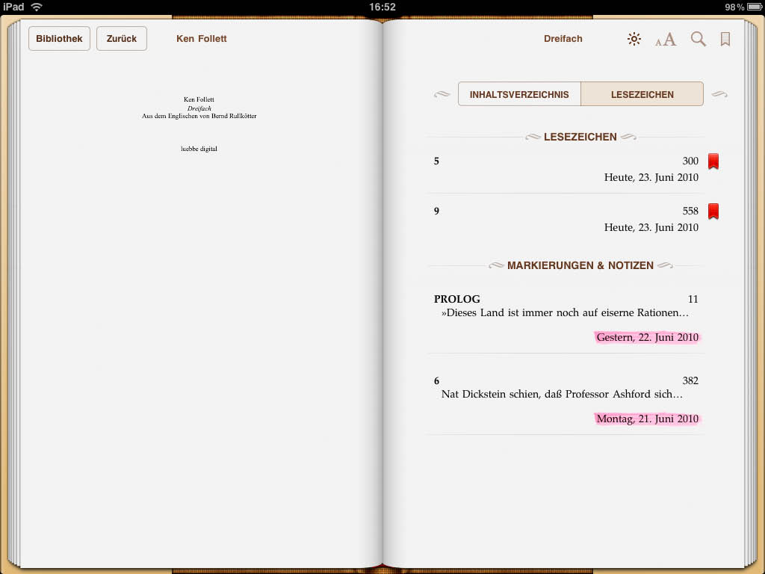Tap the italic Dreifach title on the left page

tap(199, 108)
